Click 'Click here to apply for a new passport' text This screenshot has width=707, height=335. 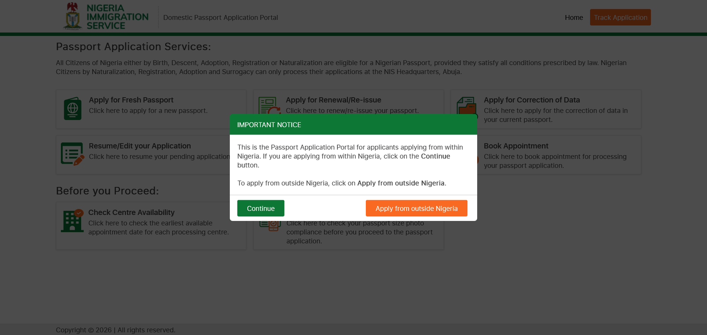[148, 110]
